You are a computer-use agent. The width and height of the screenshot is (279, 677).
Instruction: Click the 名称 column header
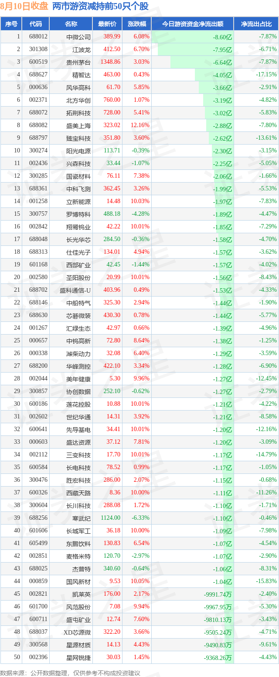(71, 24)
